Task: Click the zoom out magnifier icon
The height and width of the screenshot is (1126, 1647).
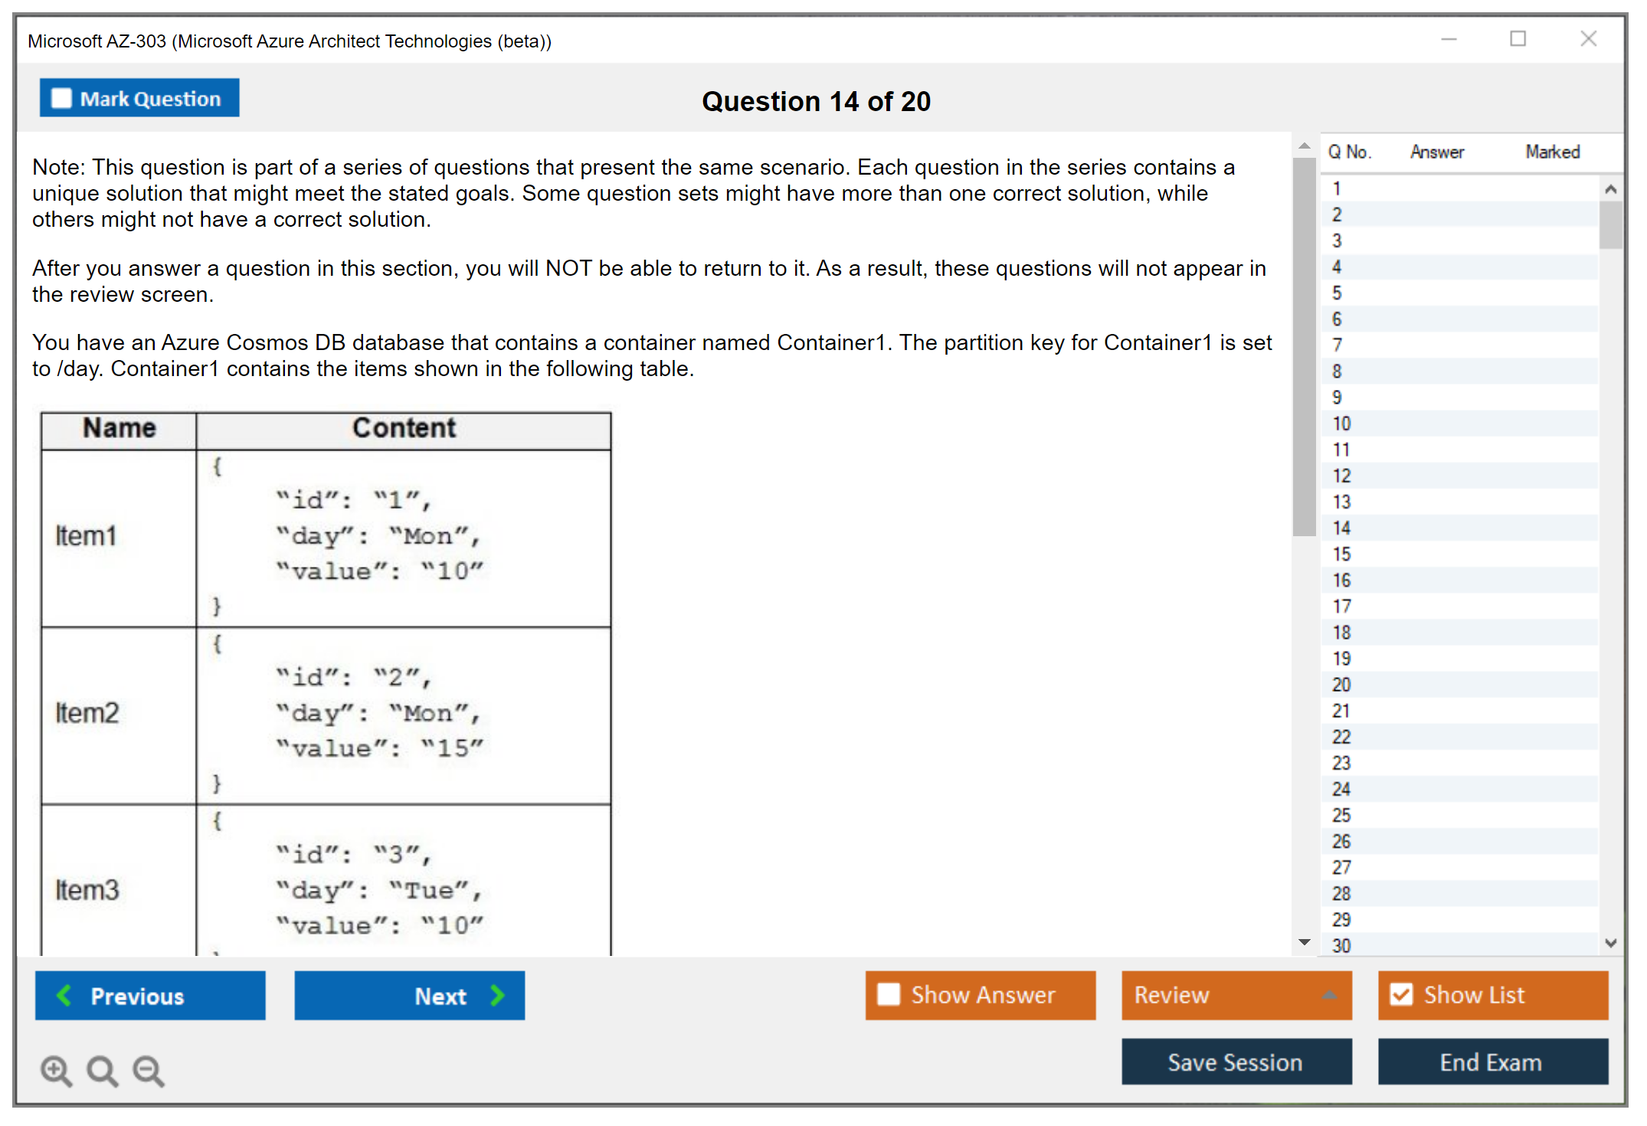Action: pos(148,1070)
